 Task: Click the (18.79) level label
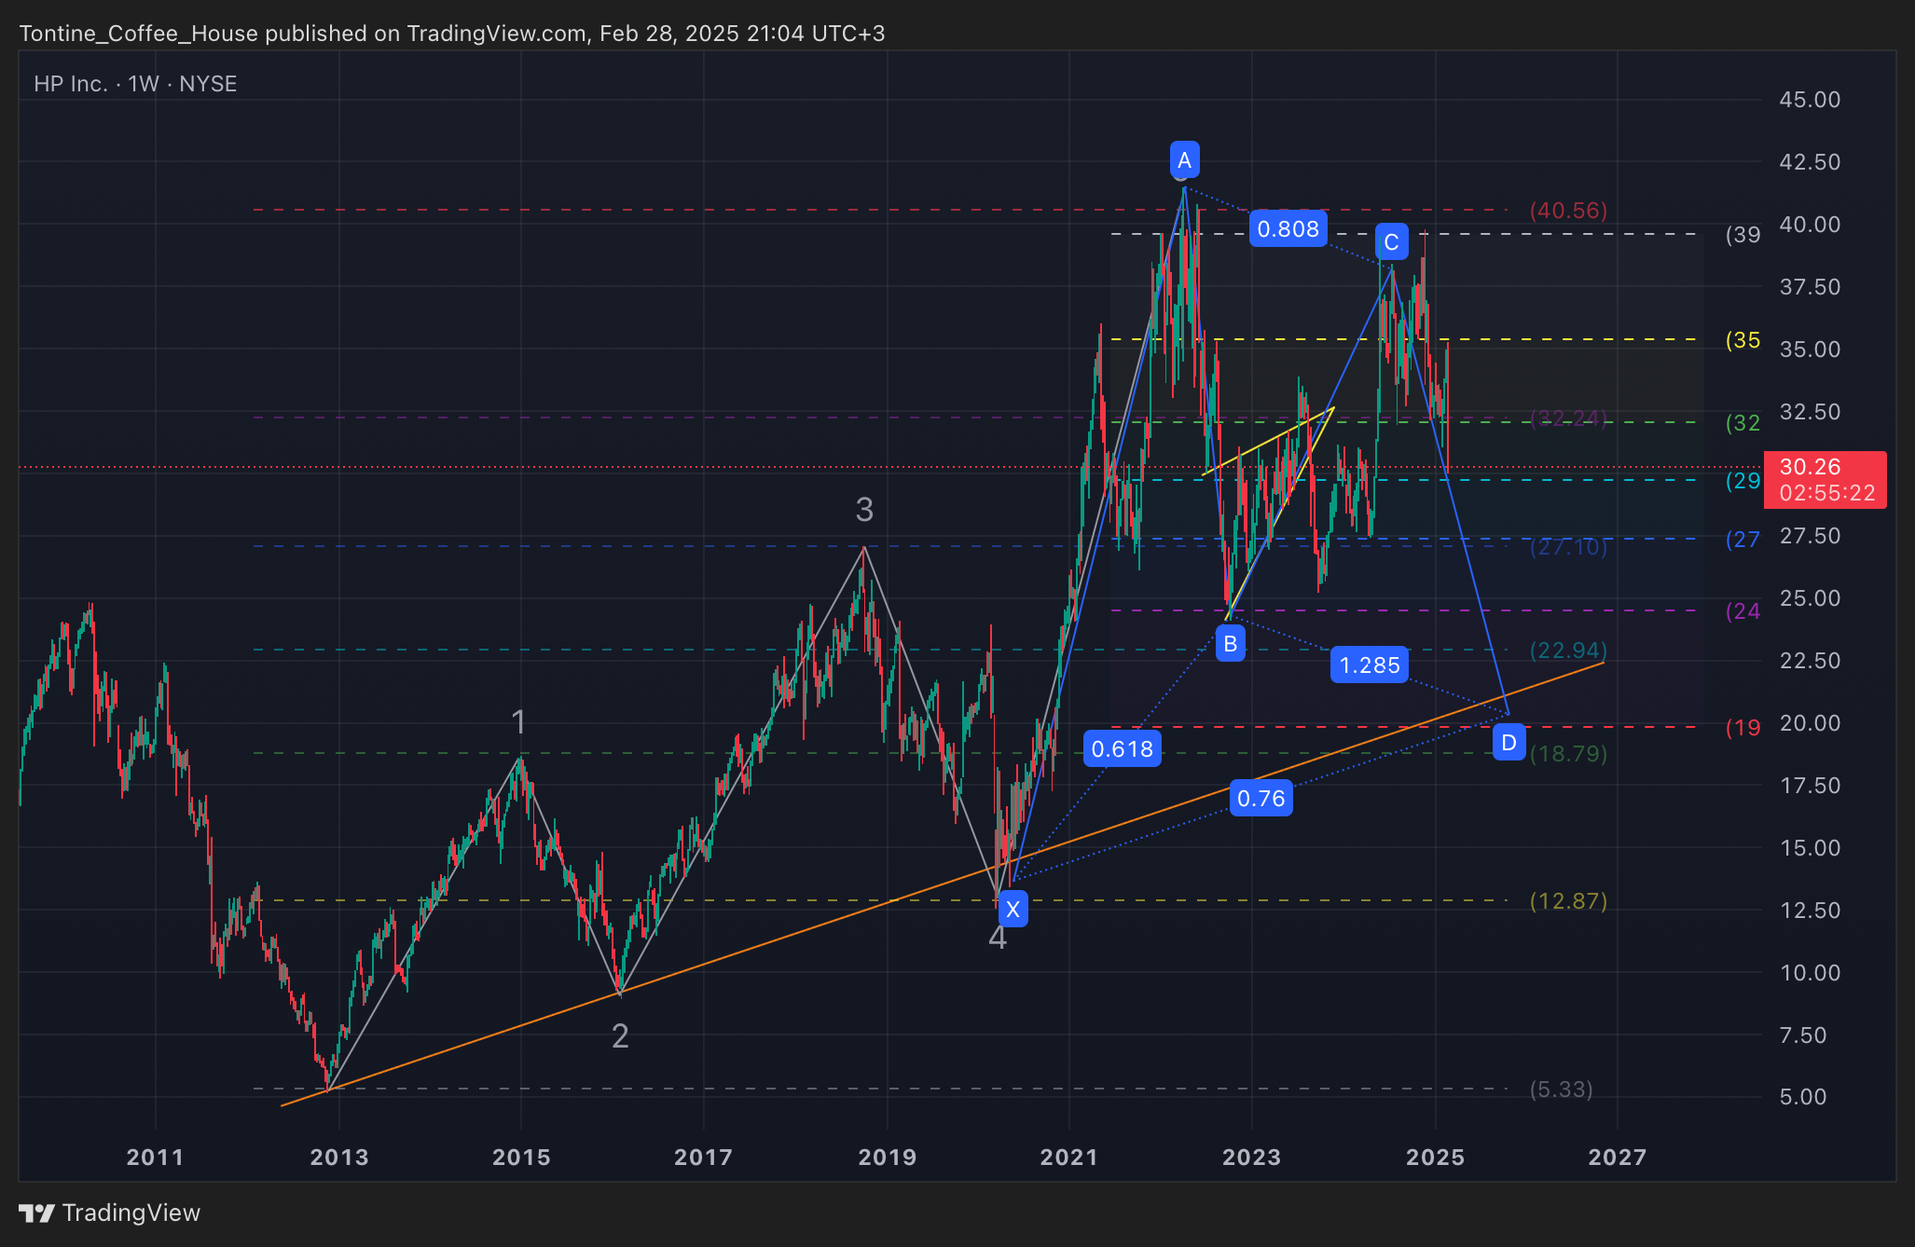[x=1568, y=754]
